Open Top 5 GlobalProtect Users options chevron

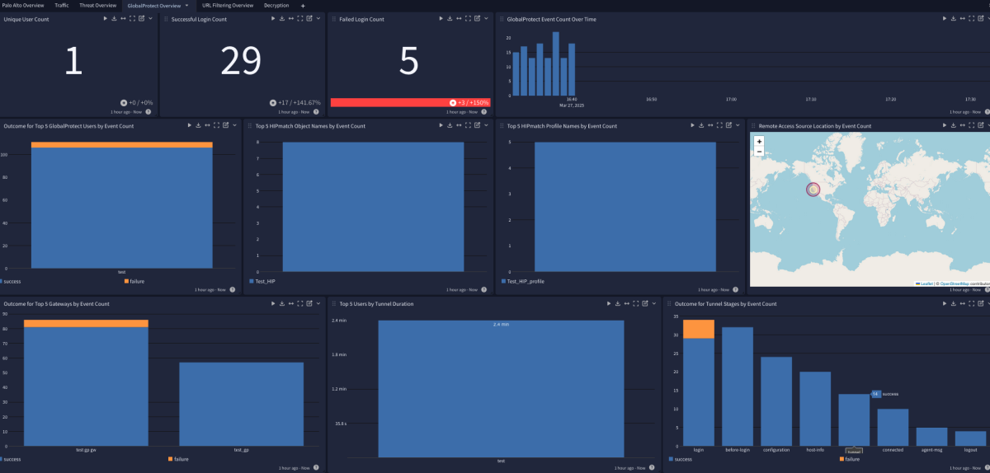point(235,125)
